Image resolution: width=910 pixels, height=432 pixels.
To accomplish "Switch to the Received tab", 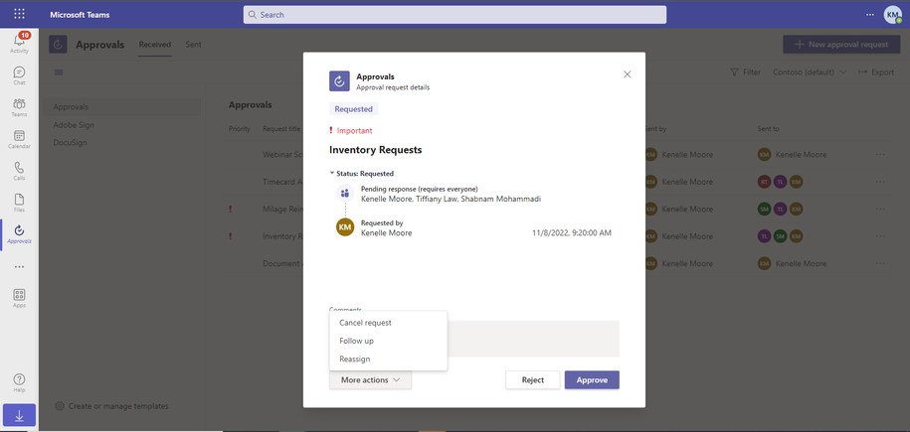I will (155, 44).
